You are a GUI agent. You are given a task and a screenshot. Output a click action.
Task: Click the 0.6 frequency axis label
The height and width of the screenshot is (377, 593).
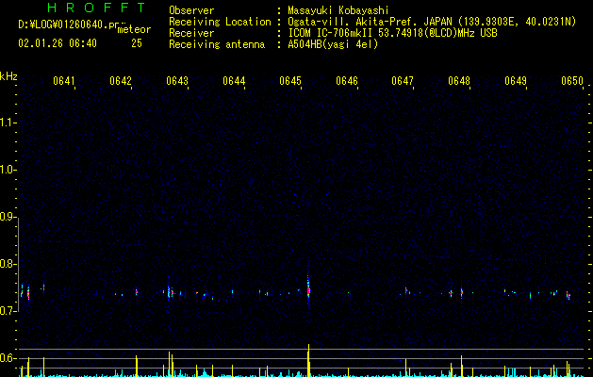coord(8,358)
